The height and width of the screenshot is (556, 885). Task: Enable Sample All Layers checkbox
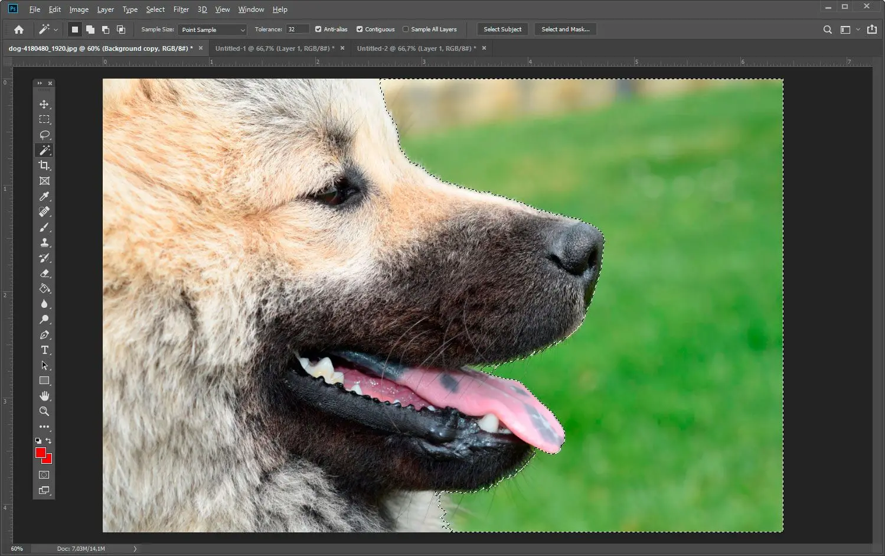[x=406, y=29]
